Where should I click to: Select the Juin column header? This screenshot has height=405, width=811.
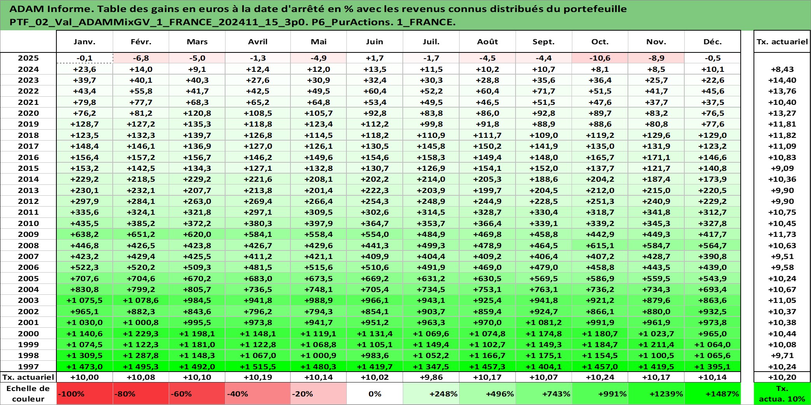[x=375, y=42]
